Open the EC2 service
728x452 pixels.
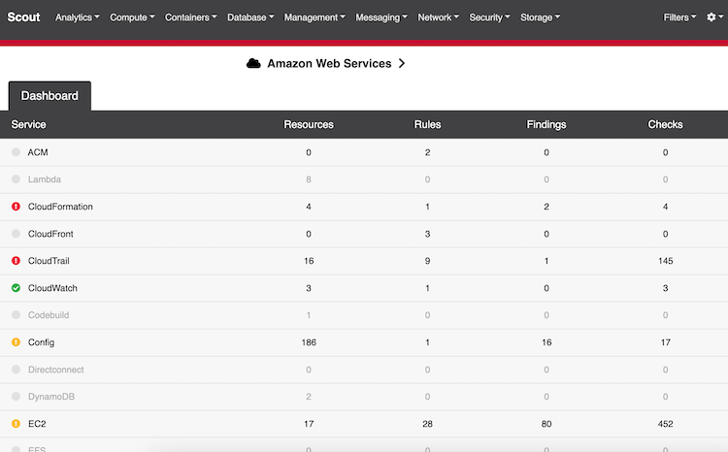pyautogui.click(x=37, y=424)
